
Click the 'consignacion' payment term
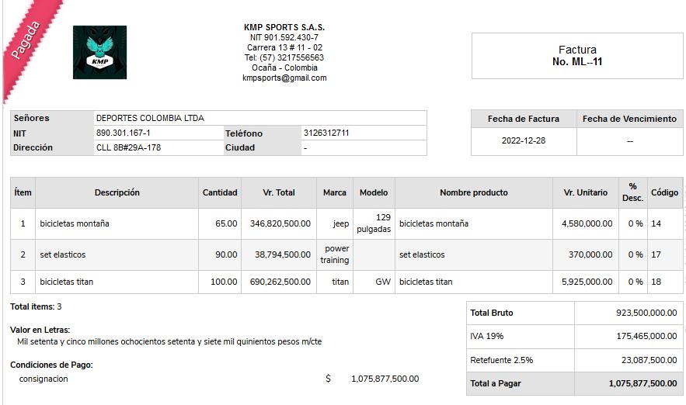(44, 379)
